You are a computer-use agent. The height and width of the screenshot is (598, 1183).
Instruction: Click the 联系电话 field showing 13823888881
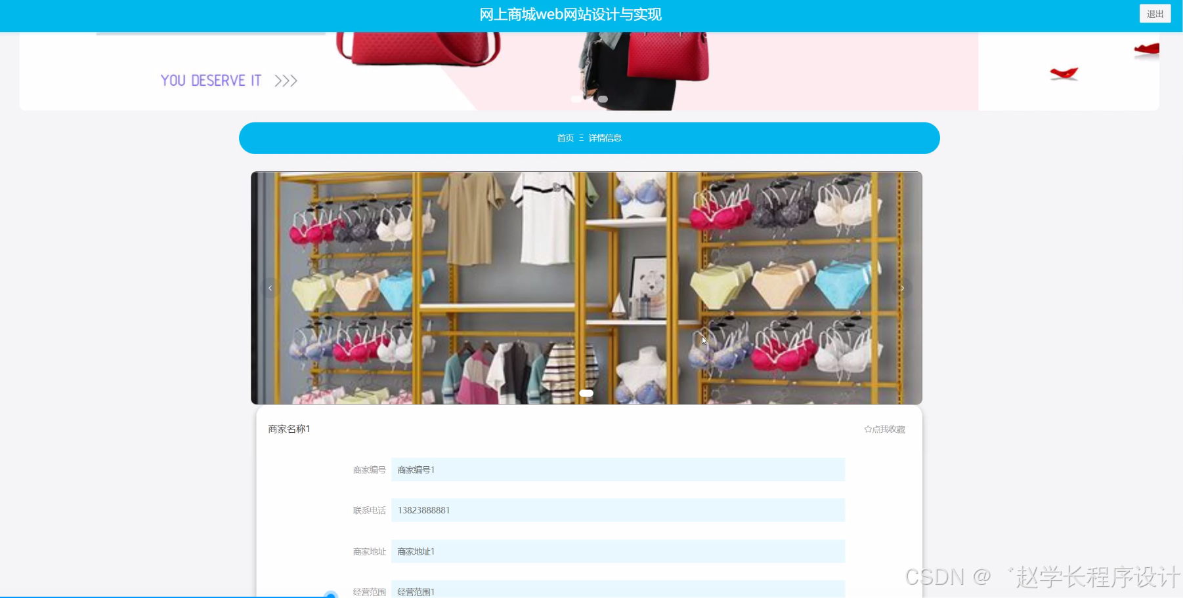point(617,510)
